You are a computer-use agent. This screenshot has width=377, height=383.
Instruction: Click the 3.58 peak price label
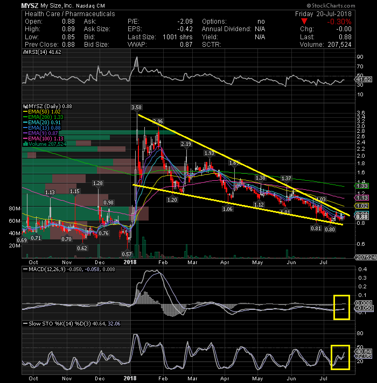136,108
